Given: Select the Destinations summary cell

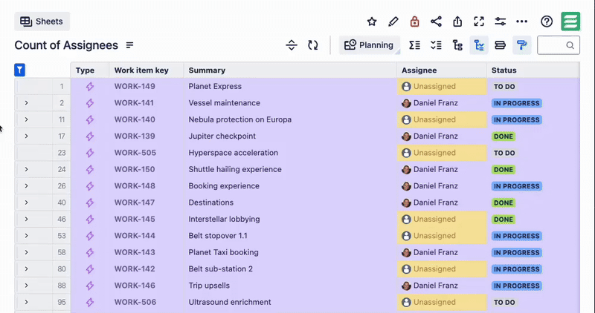Looking at the screenshot, I should tap(290, 202).
